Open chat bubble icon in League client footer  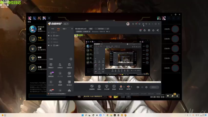pyautogui.click(x=168, y=96)
